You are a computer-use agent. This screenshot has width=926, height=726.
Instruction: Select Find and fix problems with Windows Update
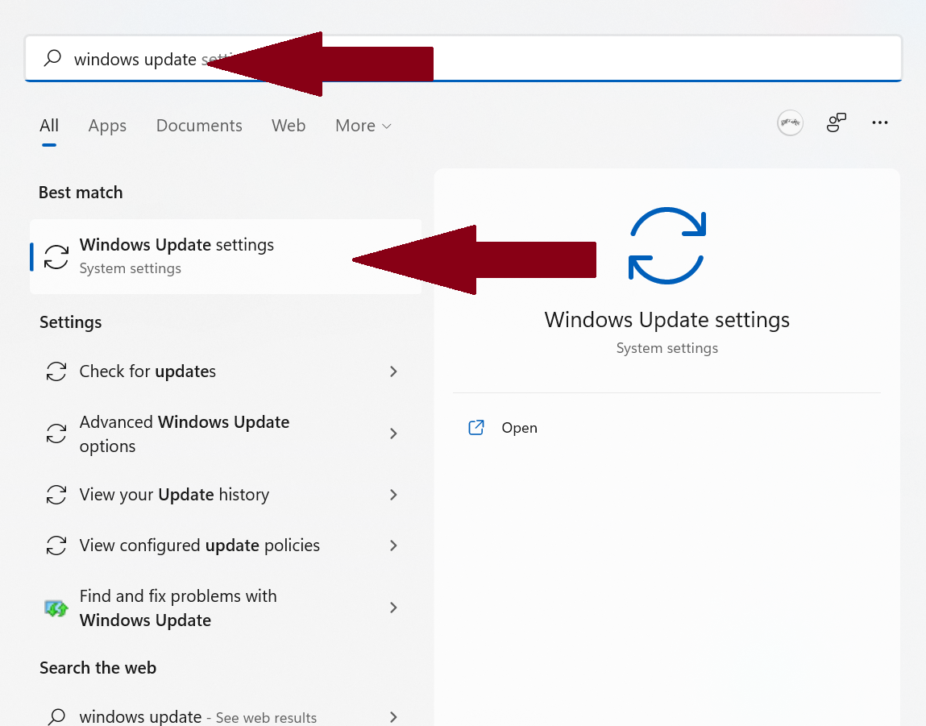[x=226, y=608]
